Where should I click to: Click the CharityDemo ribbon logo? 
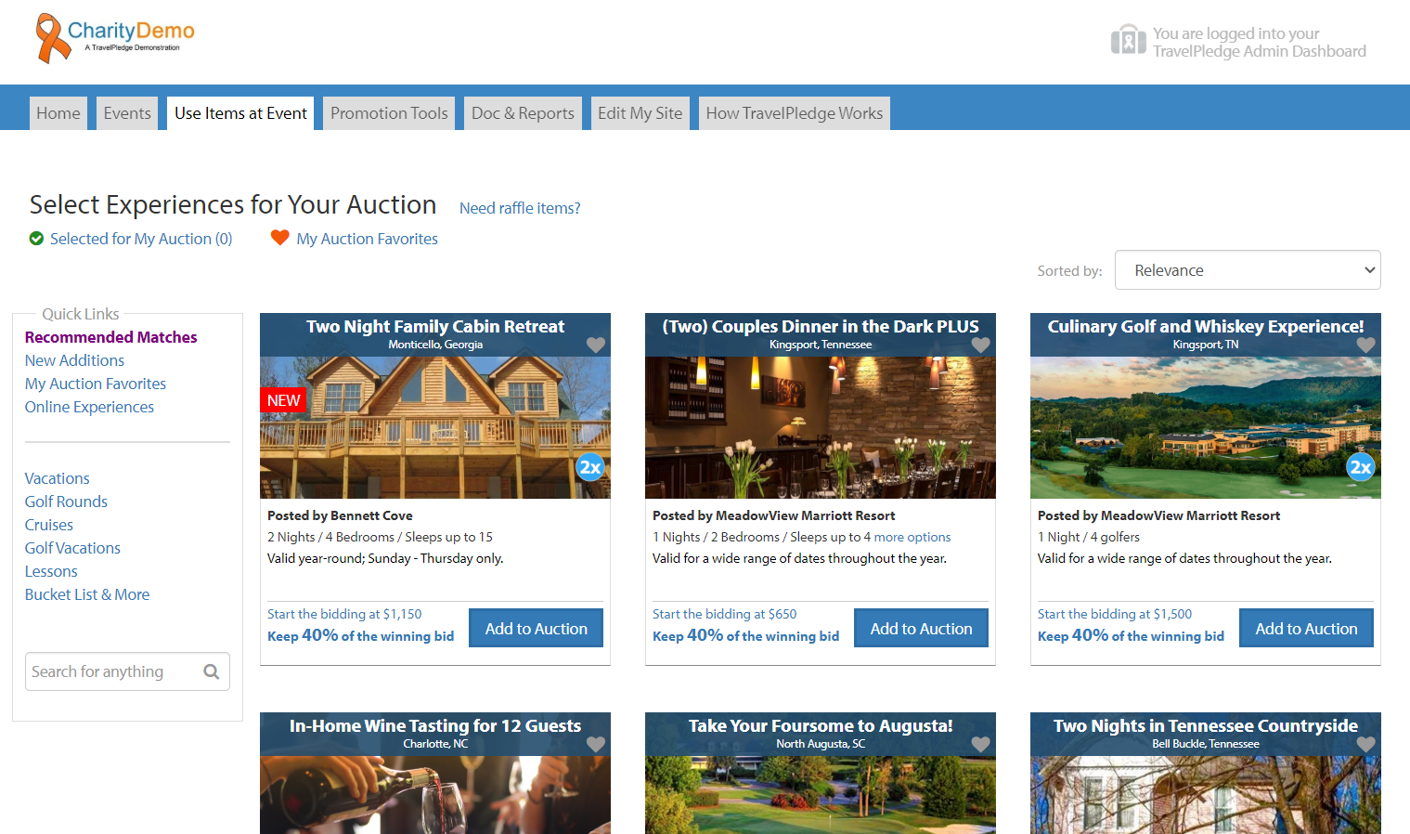pyautogui.click(x=52, y=38)
